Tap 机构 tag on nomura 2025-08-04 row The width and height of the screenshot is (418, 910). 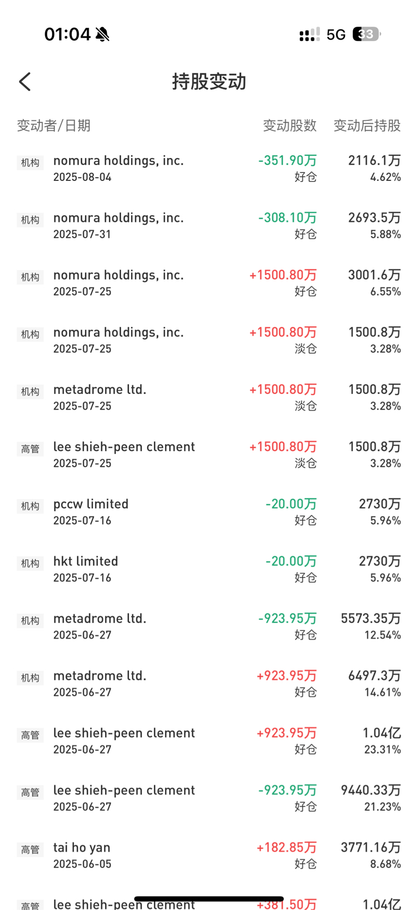[x=30, y=163]
